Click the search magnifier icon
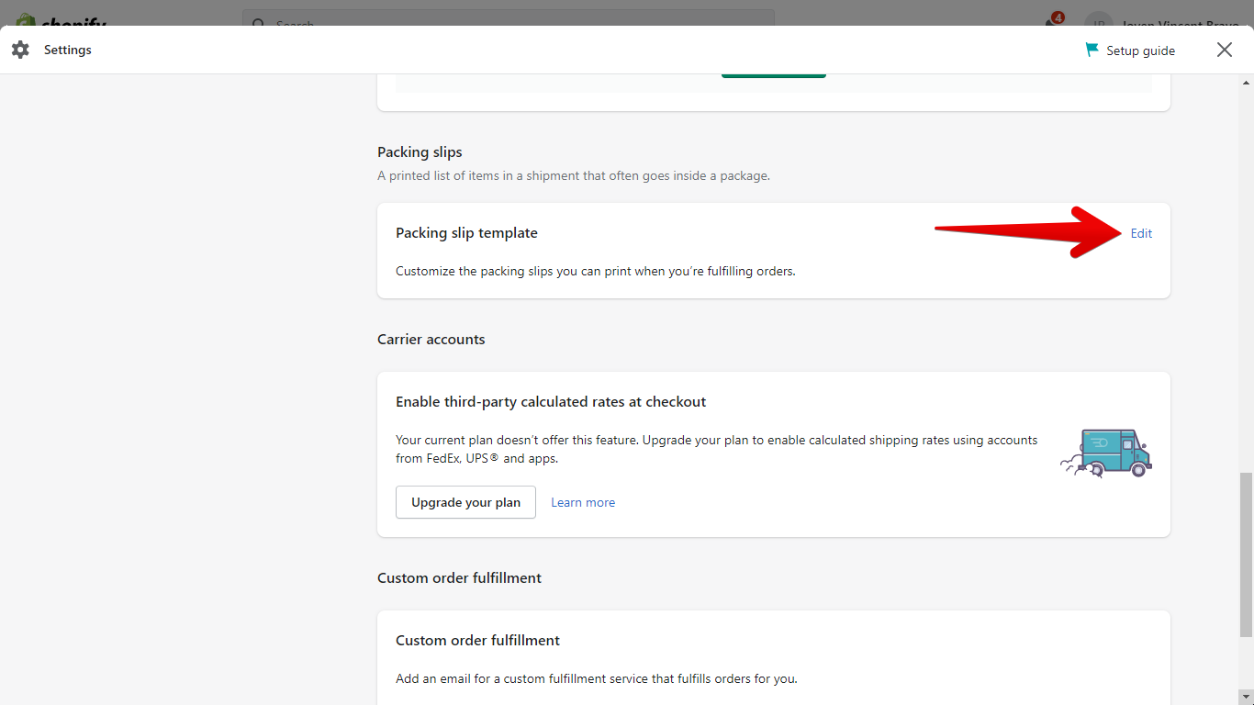 point(258,23)
